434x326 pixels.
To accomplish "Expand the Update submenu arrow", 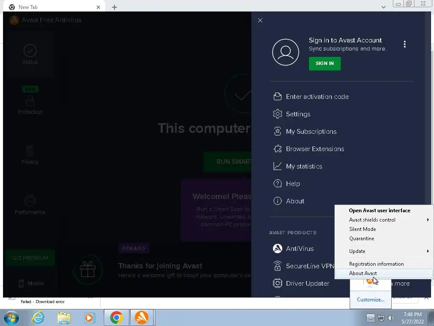I will (428, 251).
